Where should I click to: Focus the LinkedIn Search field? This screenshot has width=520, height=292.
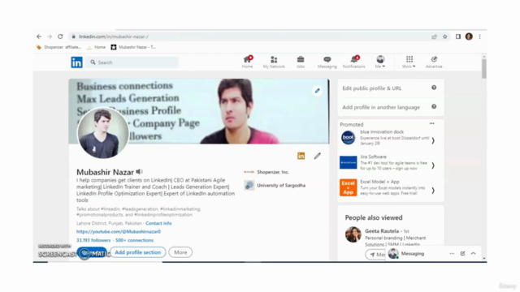(132, 62)
